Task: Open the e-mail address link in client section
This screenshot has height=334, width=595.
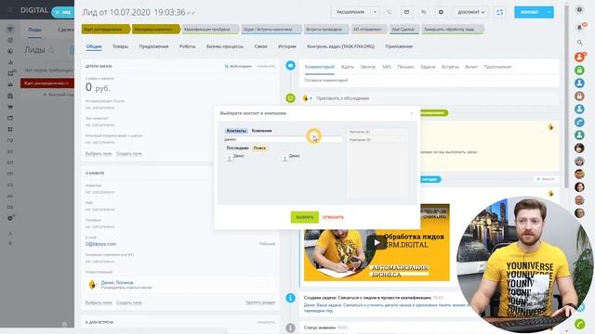Action: click(101, 244)
